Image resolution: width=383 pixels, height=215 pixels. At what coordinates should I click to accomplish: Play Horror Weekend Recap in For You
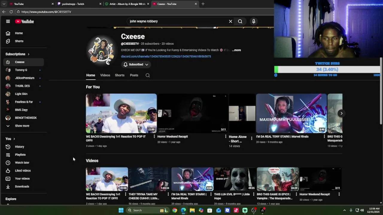(x=193, y=113)
